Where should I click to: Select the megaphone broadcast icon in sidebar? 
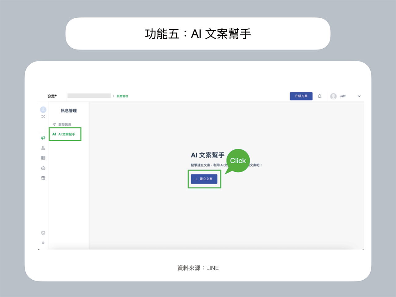pos(43,138)
